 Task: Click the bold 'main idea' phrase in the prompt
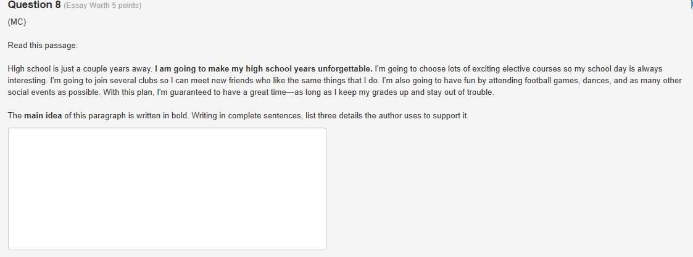pos(43,116)
